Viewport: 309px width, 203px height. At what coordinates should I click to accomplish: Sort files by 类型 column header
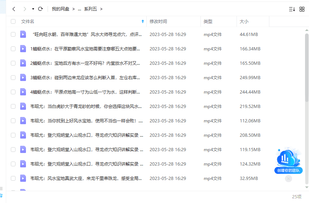pos(208,22)
